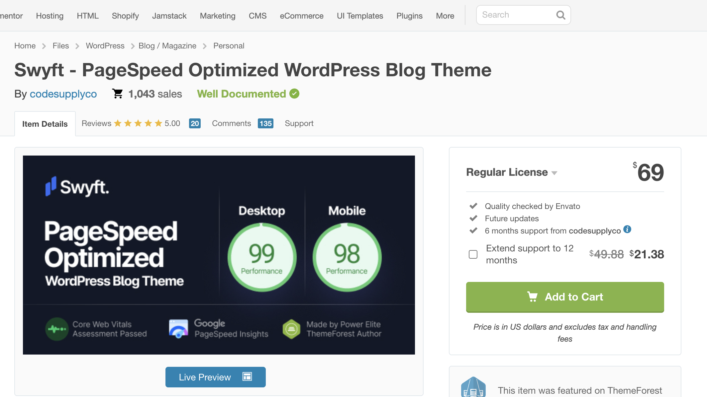Click the struck-through $49.88 price
Viewport: 707px width, 397px height.
[606, 254]
